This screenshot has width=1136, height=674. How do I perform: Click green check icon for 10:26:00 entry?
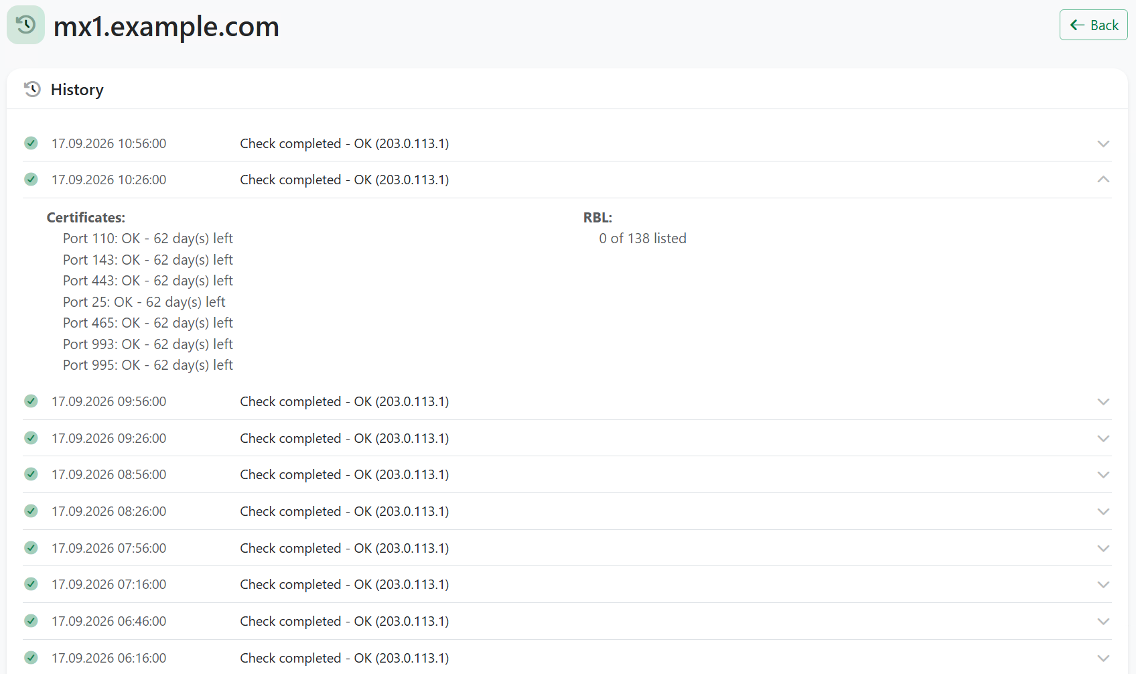[31, 179]
